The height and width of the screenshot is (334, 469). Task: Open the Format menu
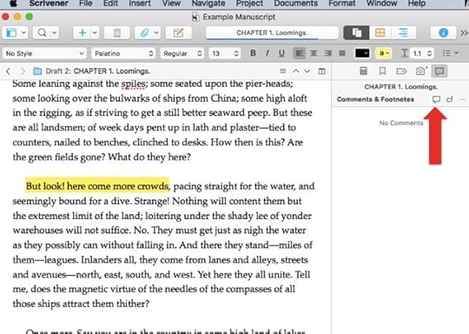[x=342, y=3]
